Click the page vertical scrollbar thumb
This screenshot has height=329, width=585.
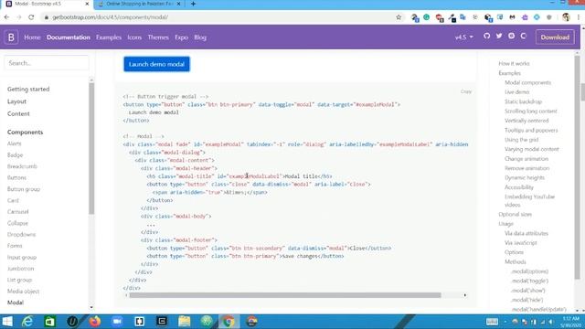tap(582, 92)
